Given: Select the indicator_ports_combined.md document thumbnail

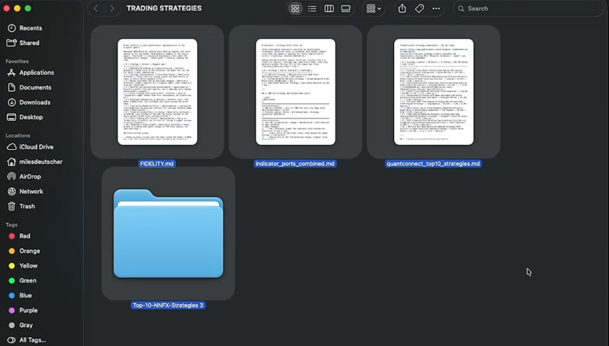Looking at the screenshot, I should 295,92.
